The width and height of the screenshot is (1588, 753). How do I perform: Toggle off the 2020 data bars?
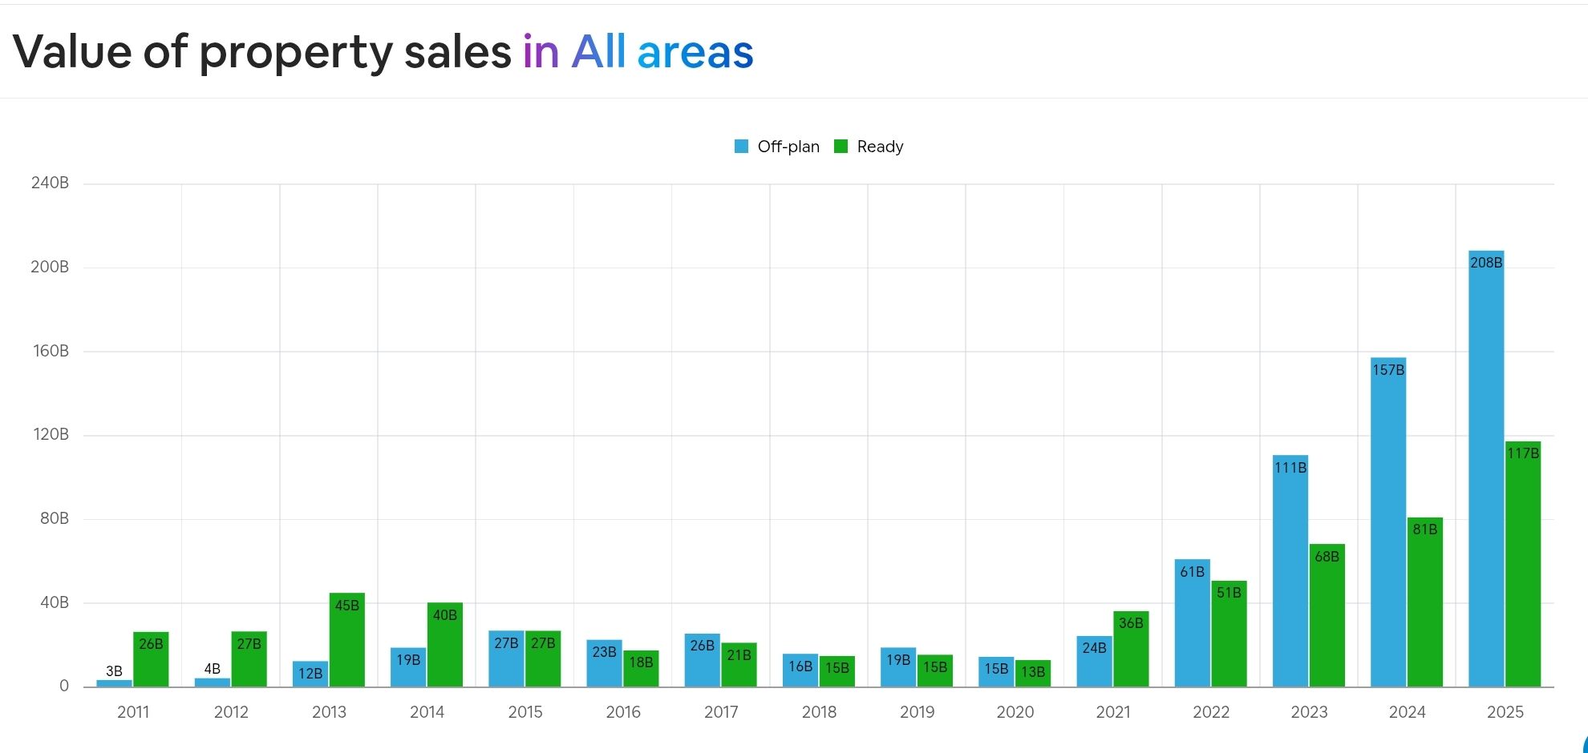1014,673
